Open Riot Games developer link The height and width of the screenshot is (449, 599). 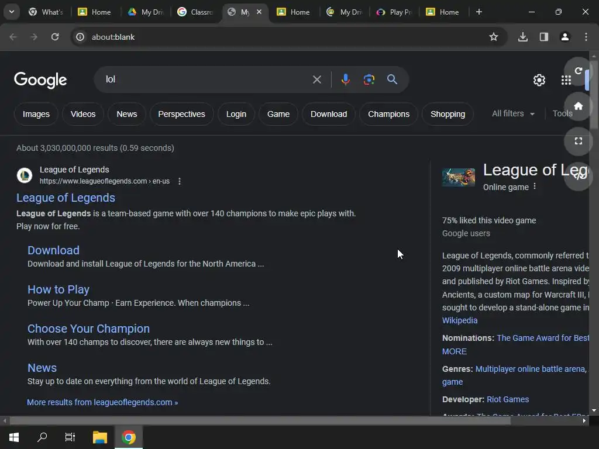point(508,399)
